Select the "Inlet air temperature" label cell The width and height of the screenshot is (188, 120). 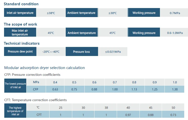20,13
